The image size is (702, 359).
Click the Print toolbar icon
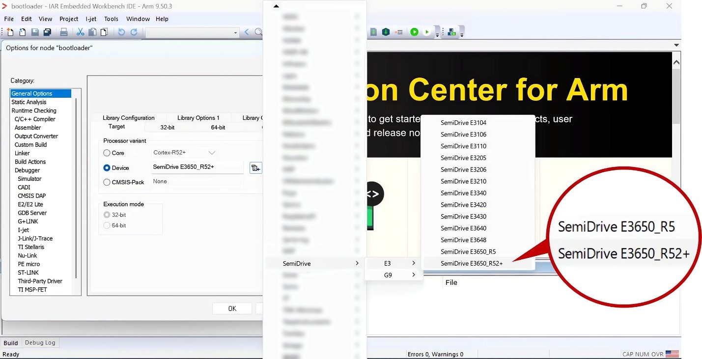coord(64,32)
